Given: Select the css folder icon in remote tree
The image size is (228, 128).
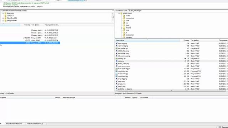Looking at the screenshot, I should [124, 23].
